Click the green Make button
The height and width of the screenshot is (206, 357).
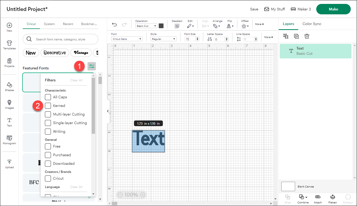(x=333, y=9)
